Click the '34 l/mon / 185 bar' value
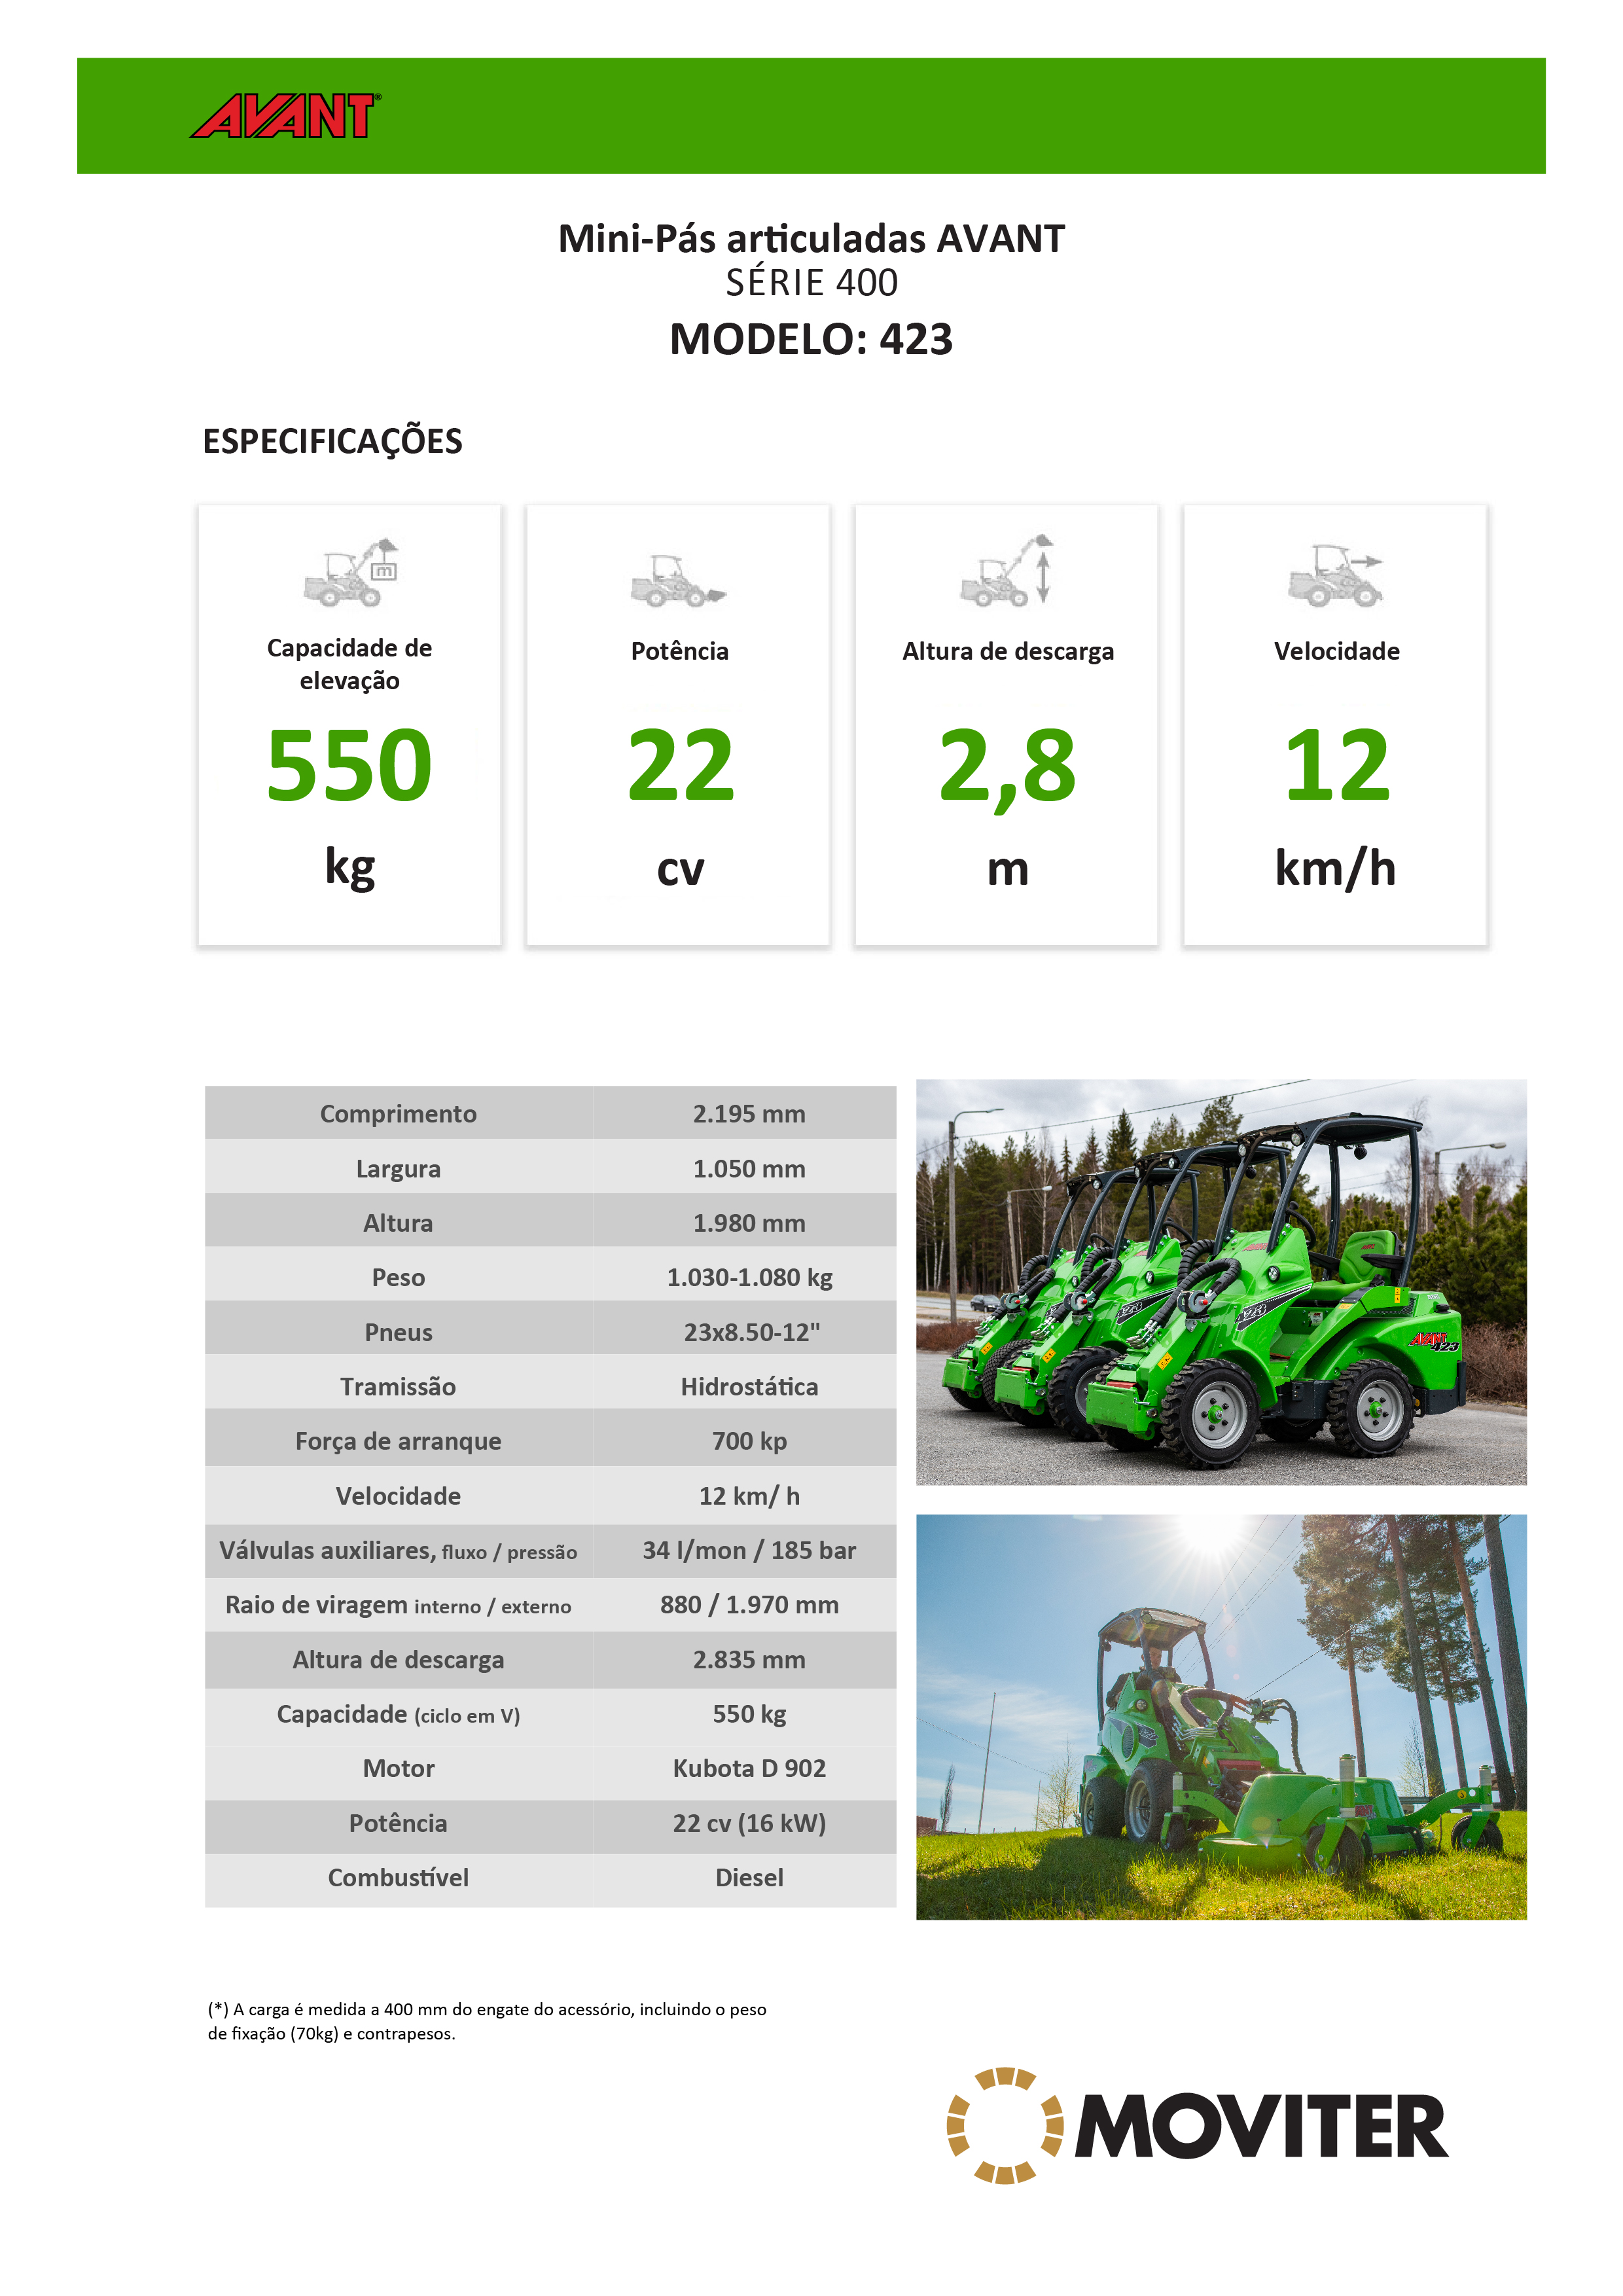 coord(749,1551)
